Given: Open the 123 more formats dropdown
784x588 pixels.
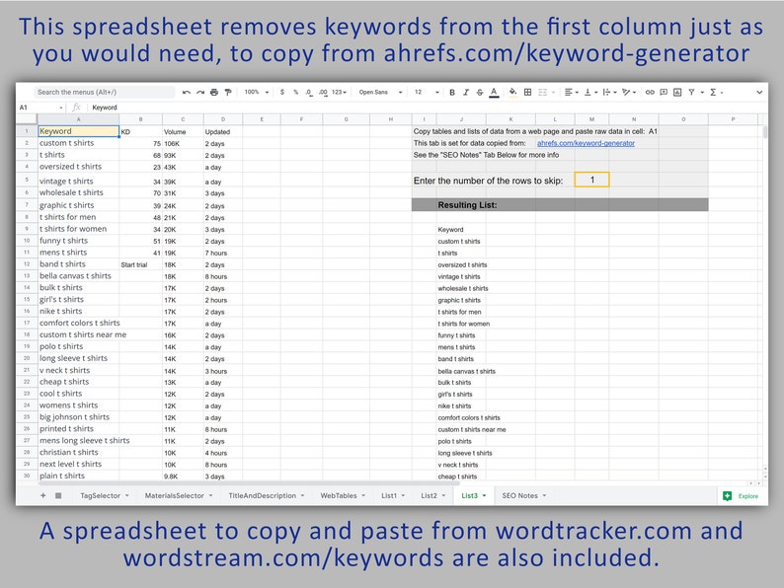Looking at the screenshot, I should coord(339,93).
